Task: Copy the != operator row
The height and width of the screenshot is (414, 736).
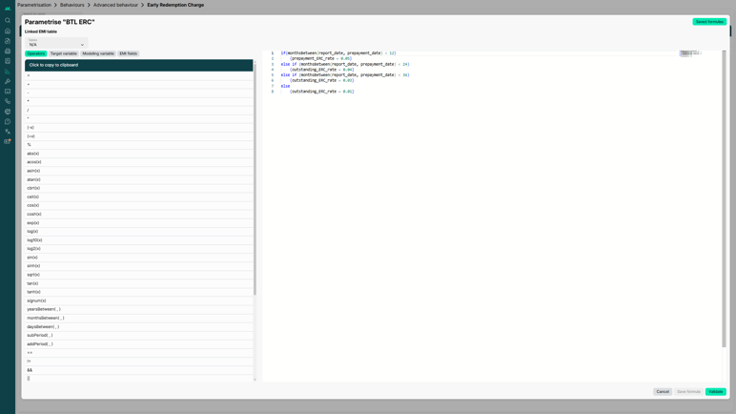Action: point(139,362)
